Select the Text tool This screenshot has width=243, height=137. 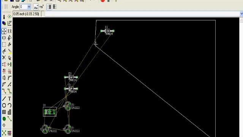click(x=9, y=99)
